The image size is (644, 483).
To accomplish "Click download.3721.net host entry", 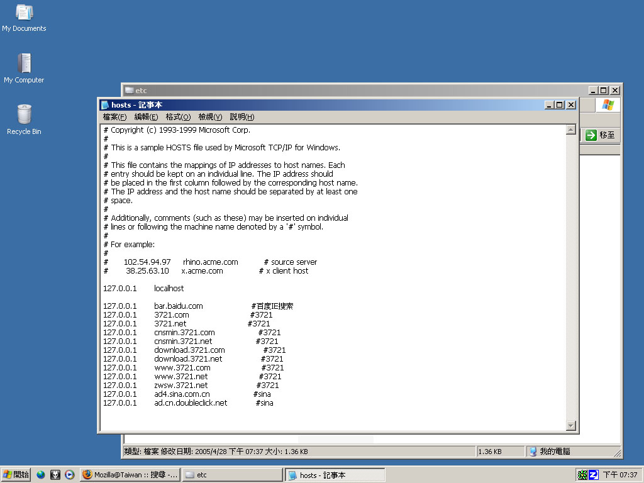I will pos(188,358).
